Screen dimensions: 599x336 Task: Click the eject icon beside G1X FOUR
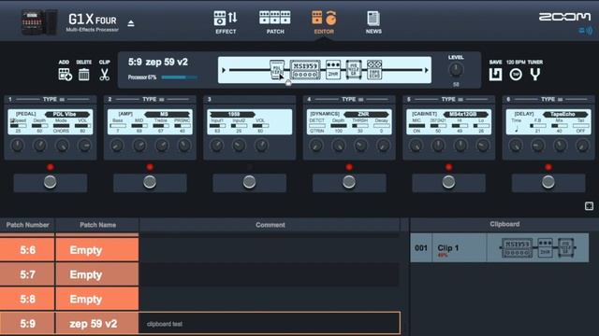coord(131,23)
